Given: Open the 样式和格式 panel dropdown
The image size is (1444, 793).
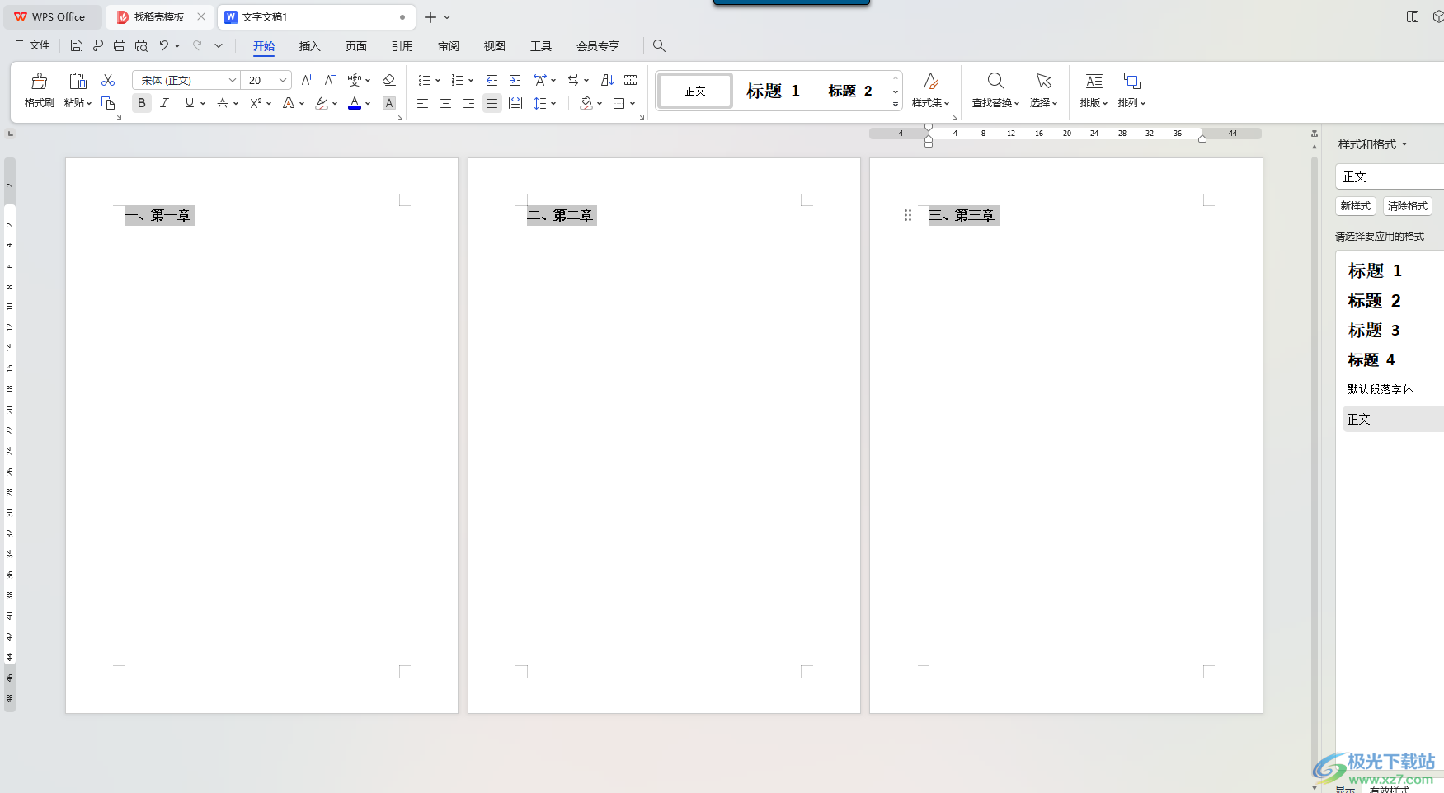Looking at the screenshot, I should click(1404, 144).
